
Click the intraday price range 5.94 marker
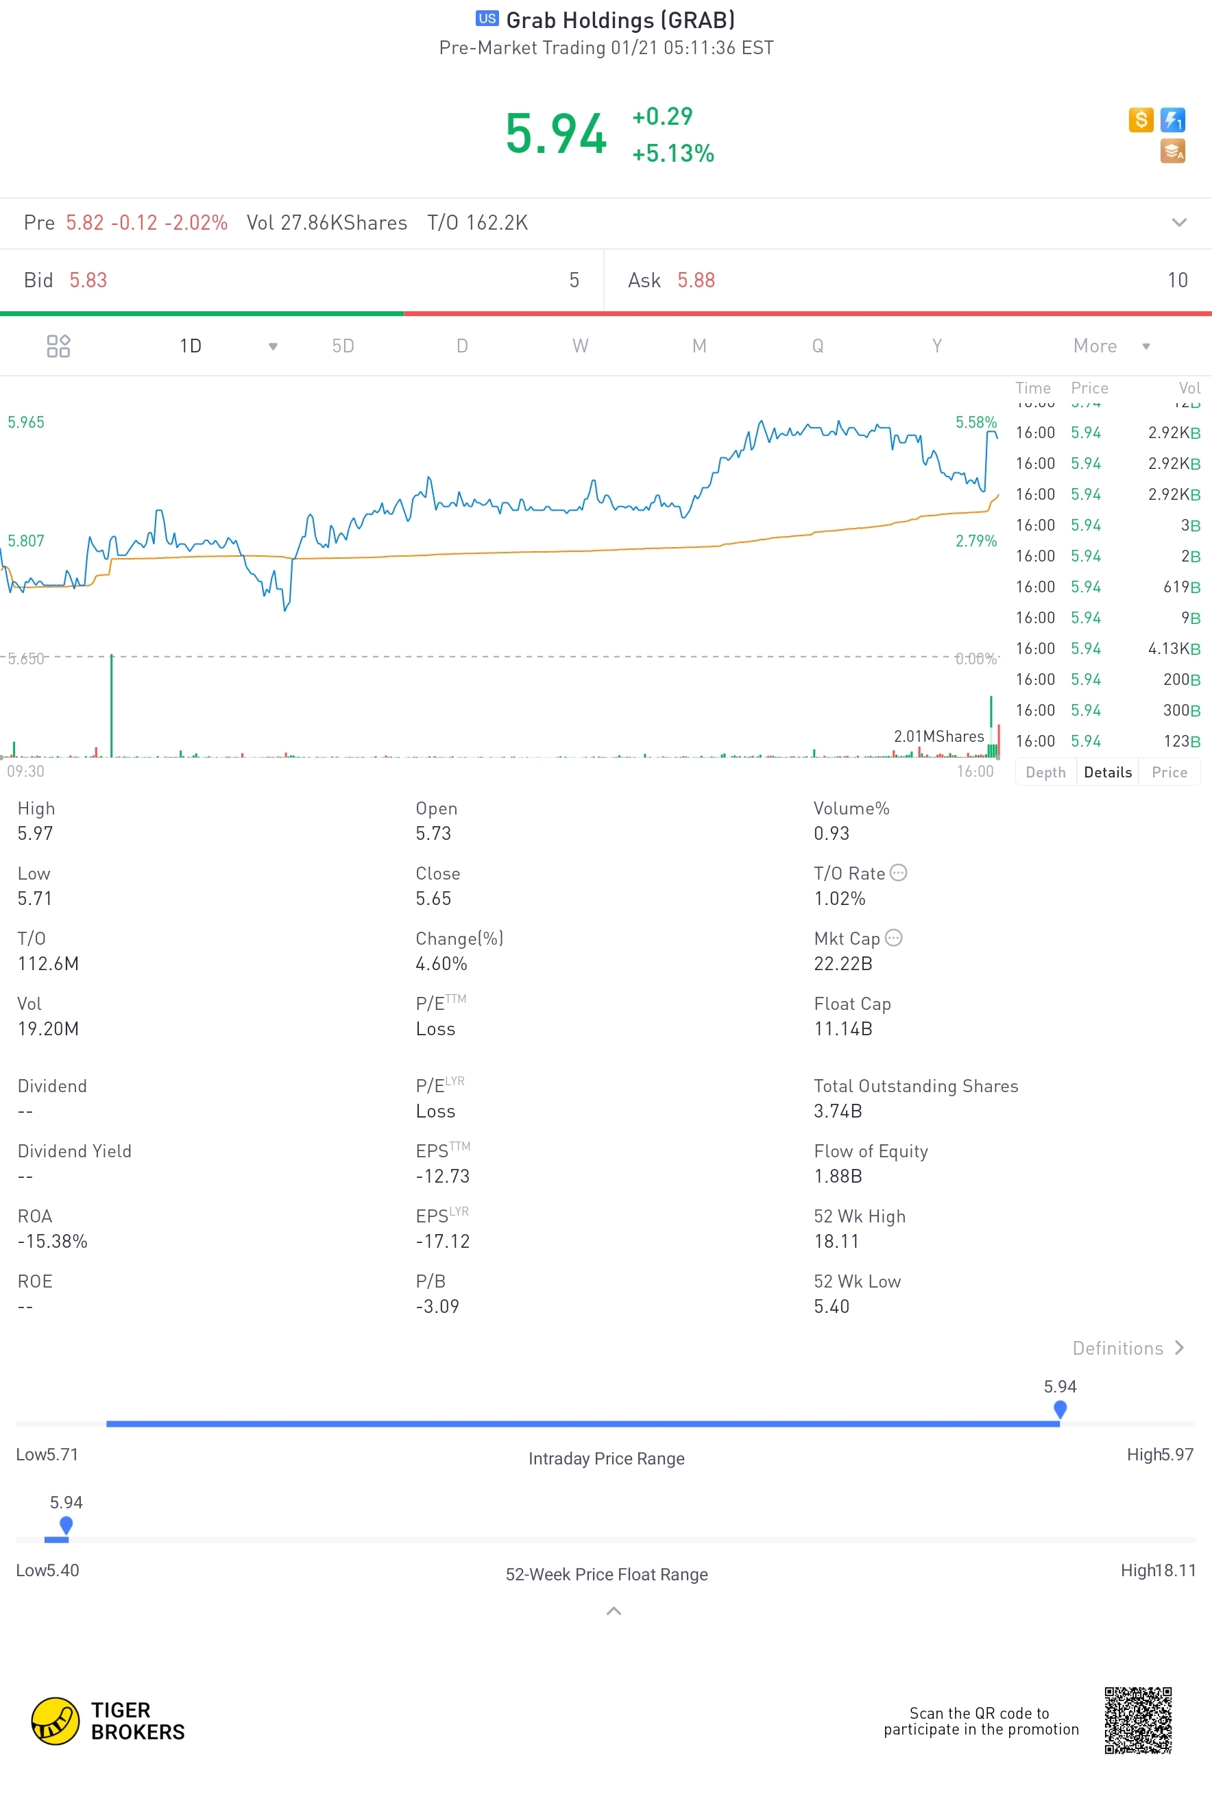coord(1060,1408)
